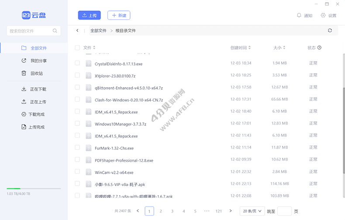Click the back arrow in breadcrumb bar

tap(78, 30)
